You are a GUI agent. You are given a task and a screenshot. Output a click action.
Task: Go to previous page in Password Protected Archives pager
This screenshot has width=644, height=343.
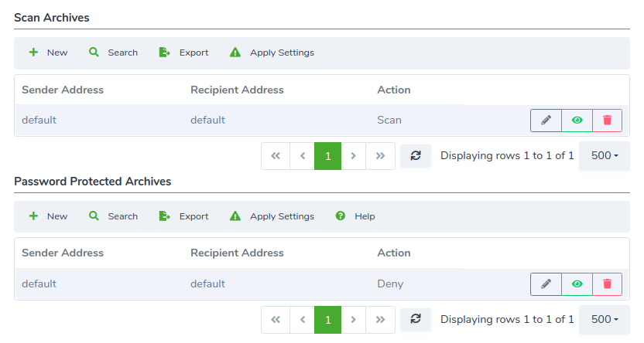[303, 320]
